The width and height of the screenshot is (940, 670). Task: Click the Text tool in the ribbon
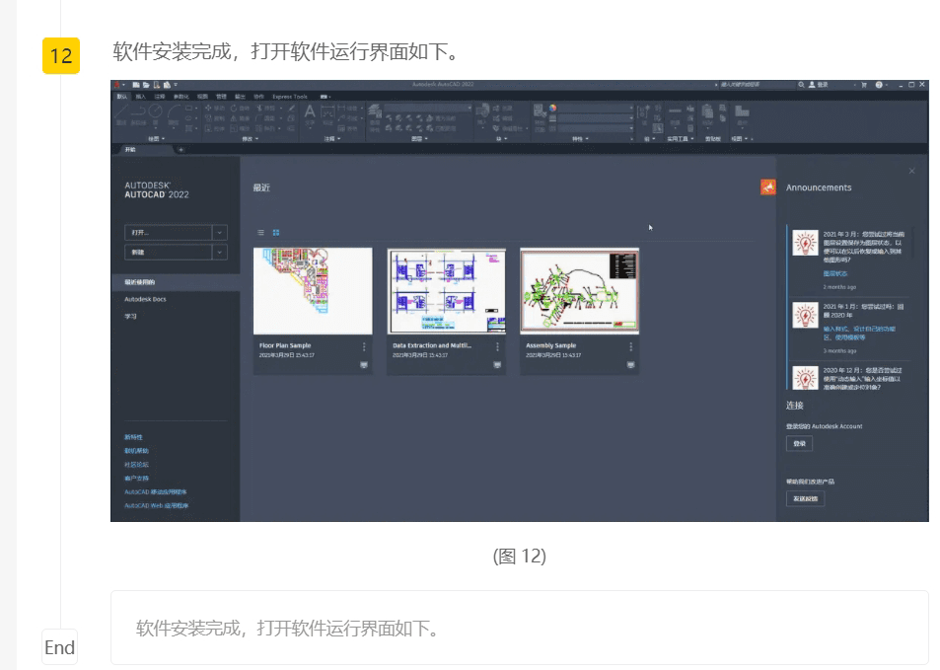(309, 112)
